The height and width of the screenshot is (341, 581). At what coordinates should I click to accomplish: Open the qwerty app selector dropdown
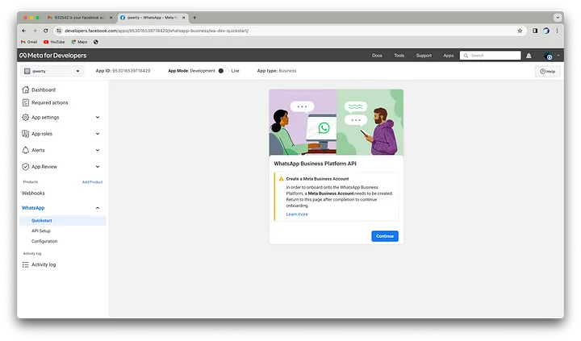pos(52,71)
